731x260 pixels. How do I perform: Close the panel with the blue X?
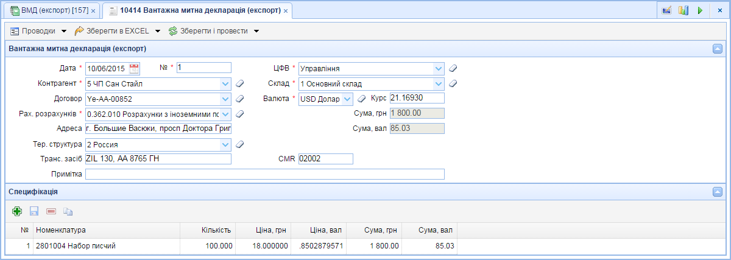pos(719,11)
